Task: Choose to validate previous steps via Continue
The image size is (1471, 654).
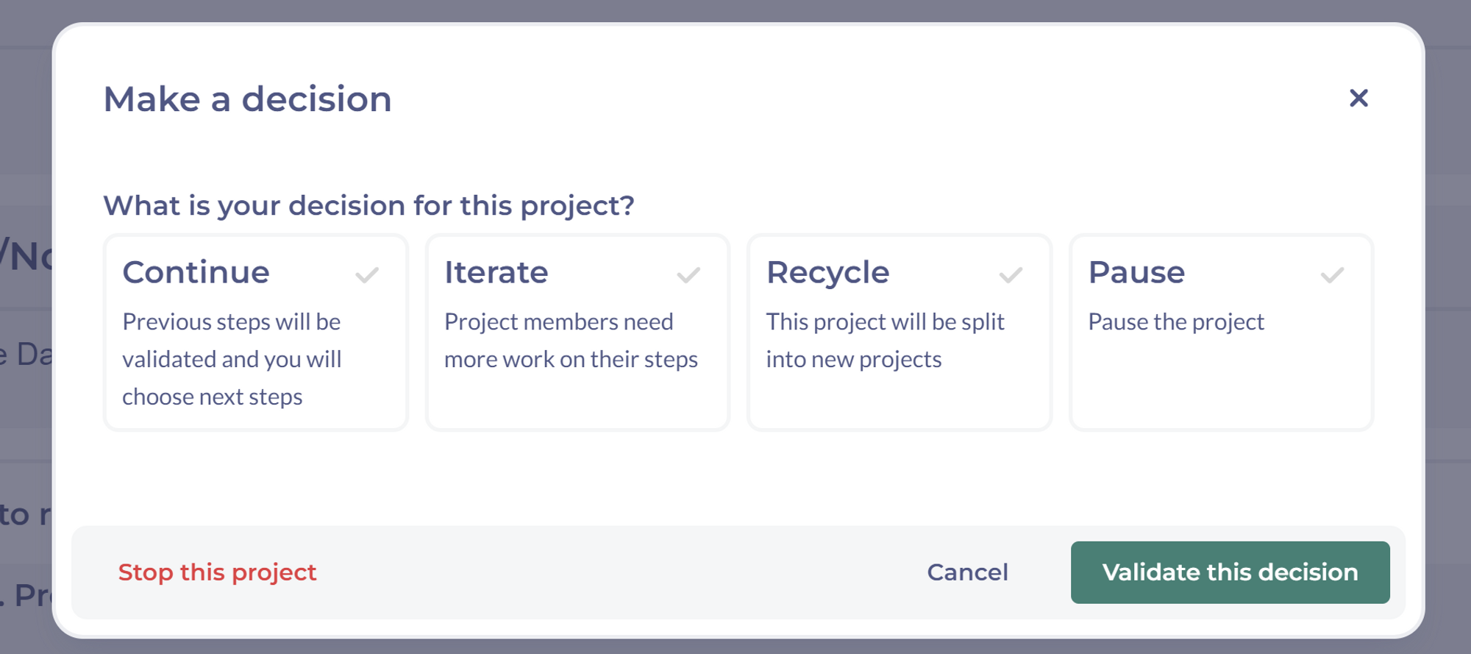Action: 255,333
